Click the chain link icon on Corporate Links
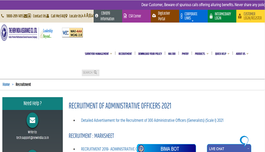The height and width of the screenshot is (152, 265). tap(182, 16)
